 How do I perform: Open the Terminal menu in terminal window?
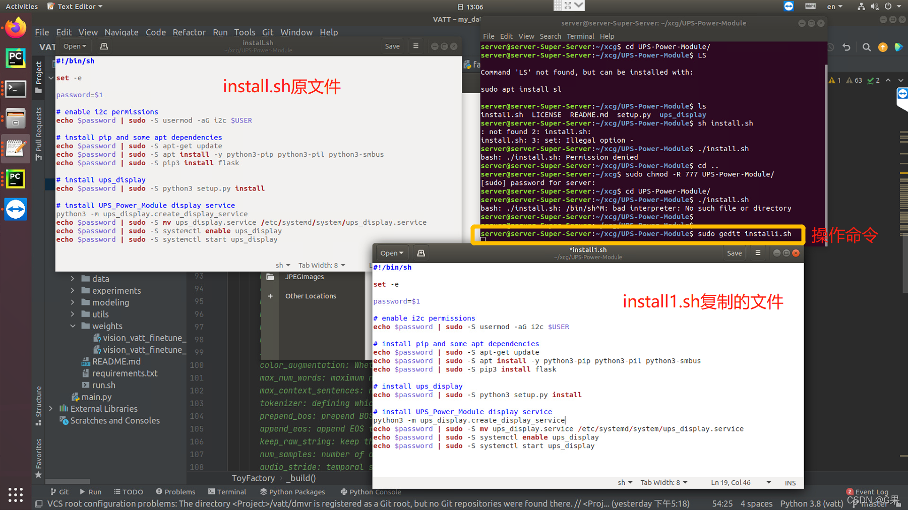[580, 36]
